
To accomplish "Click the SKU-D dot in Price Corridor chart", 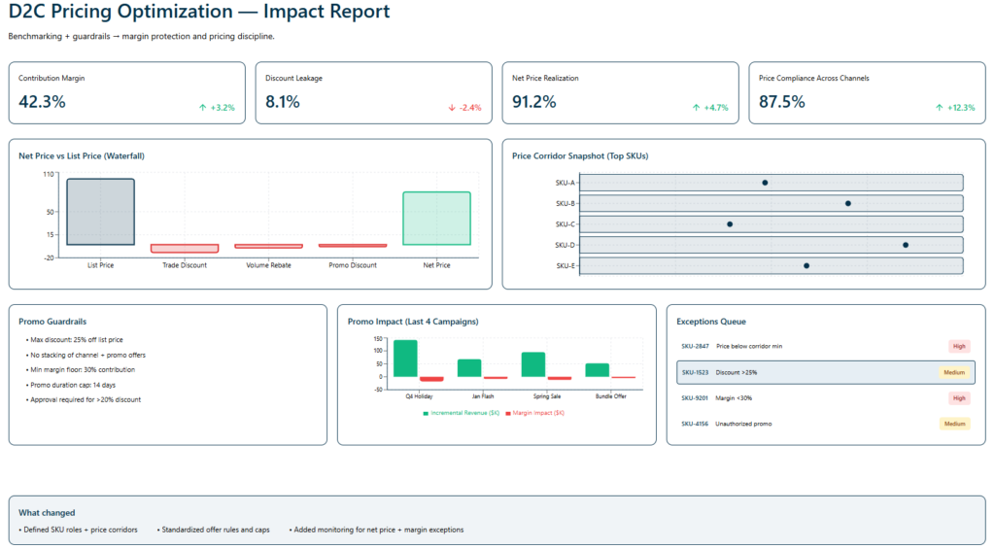I will [906, 245].
